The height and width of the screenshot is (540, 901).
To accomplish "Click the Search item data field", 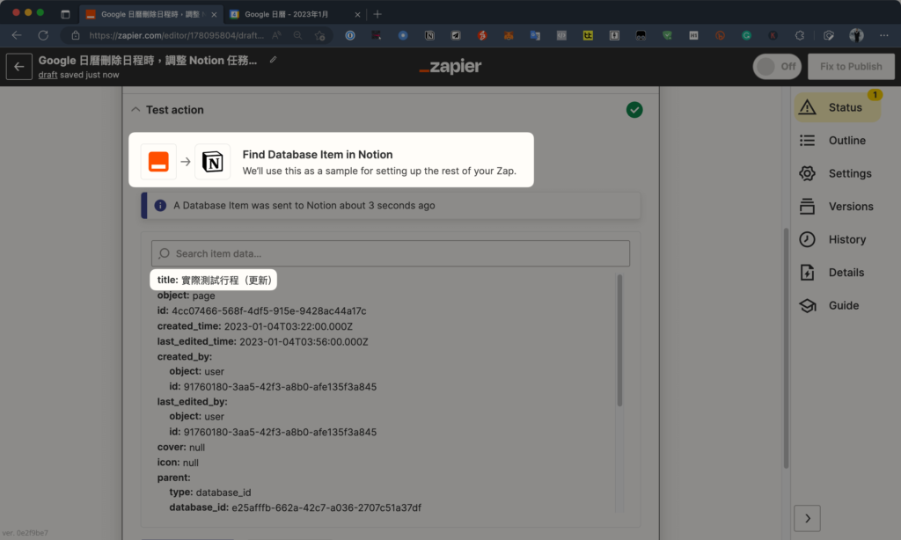I will [391, 253].
